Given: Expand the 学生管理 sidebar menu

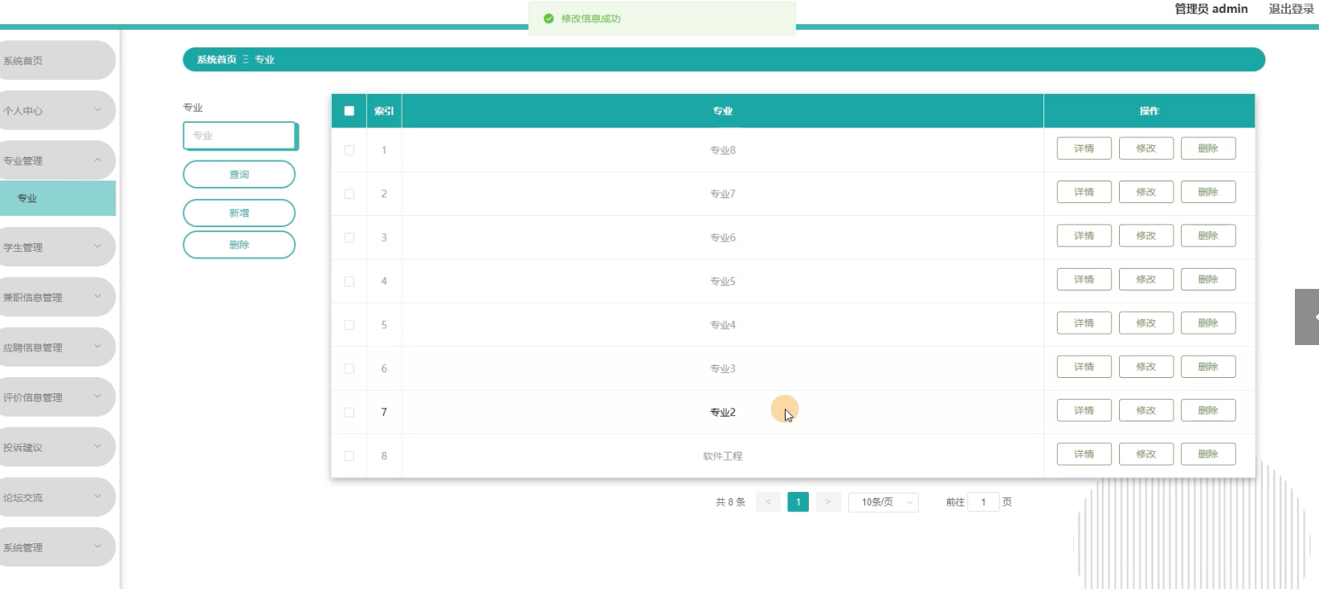Looking at the screenshot, I should [56, 247].
